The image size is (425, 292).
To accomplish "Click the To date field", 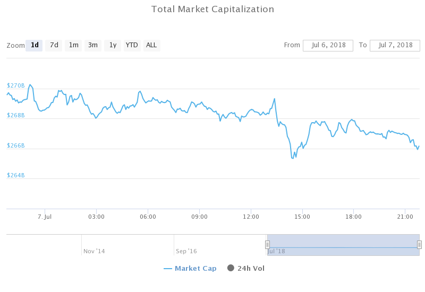I will pyautogui.click(x=395, y=45).
